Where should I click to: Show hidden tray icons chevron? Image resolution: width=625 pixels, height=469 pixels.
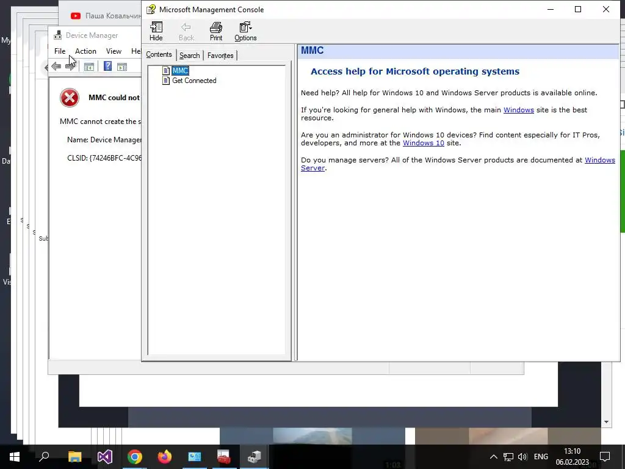(493, 457)
